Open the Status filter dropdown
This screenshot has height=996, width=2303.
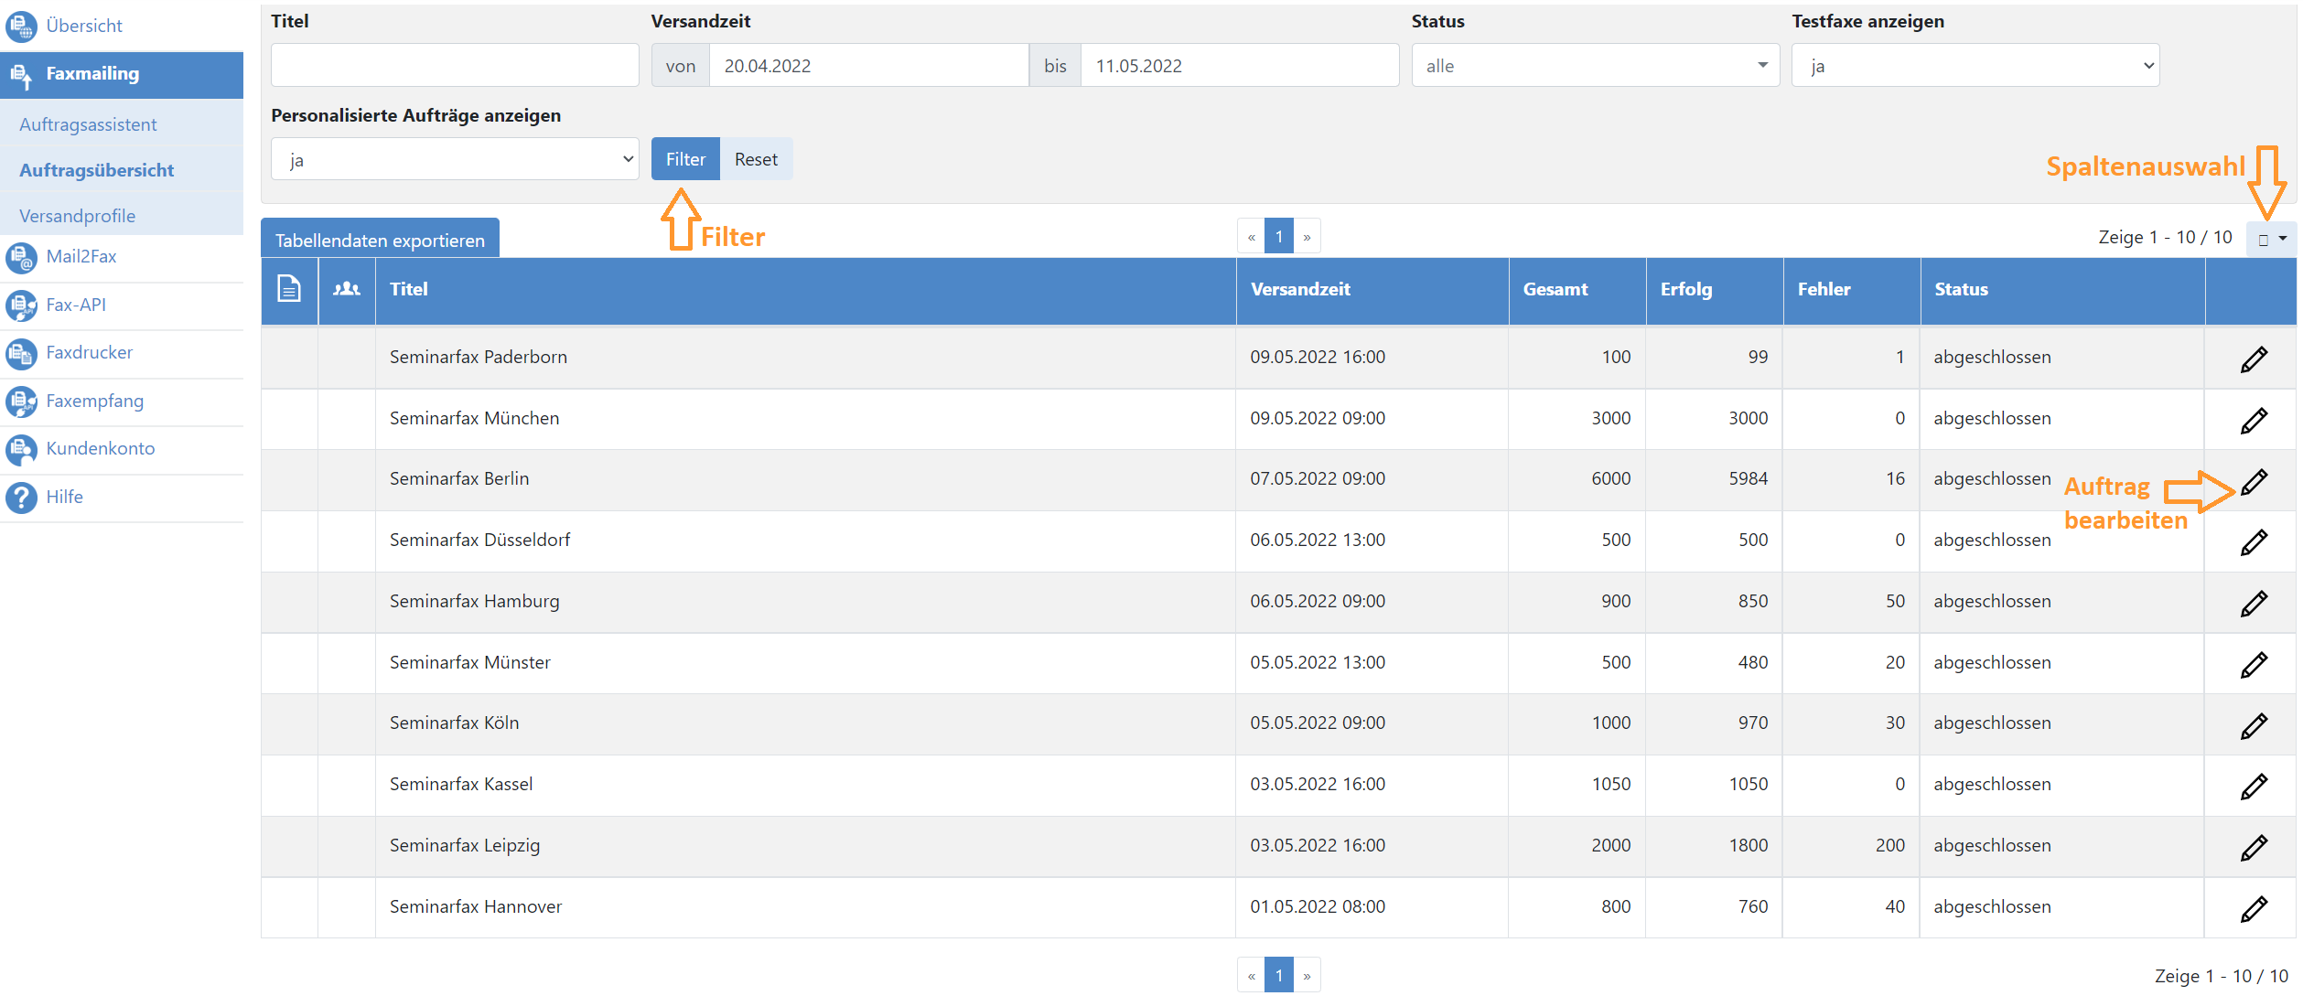1595,66
